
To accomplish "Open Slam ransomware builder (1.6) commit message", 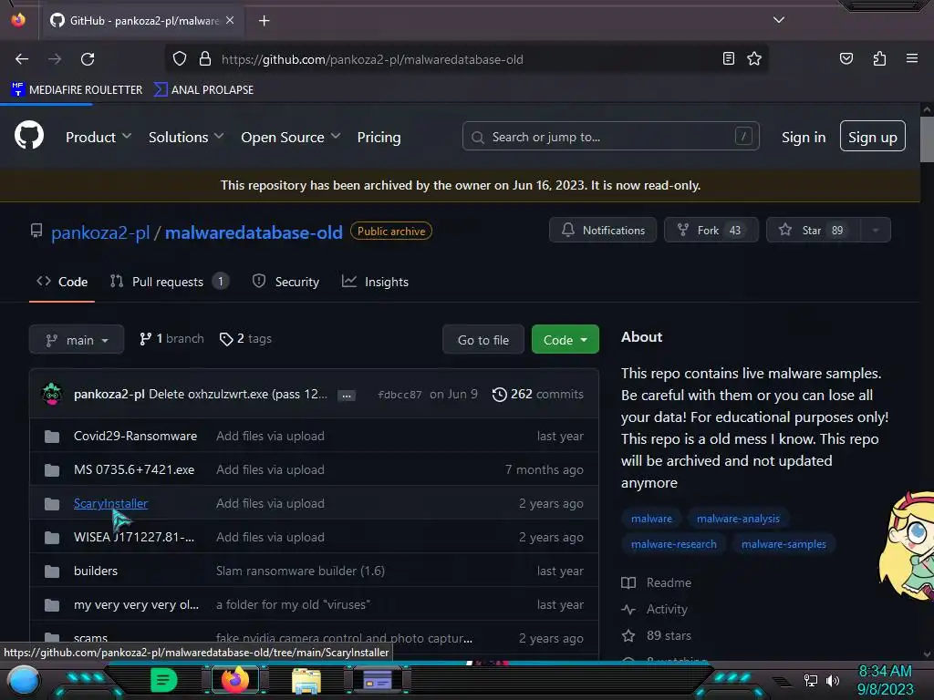I will pos(300,571).
